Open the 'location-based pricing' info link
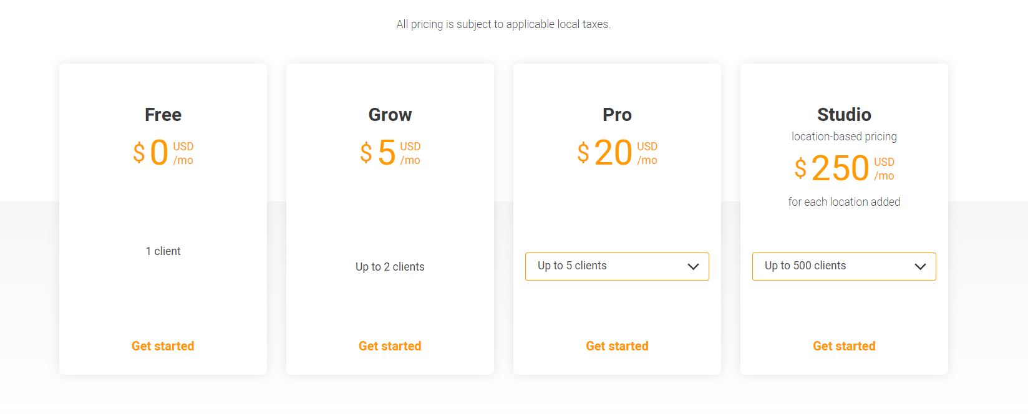 (844, 136)
